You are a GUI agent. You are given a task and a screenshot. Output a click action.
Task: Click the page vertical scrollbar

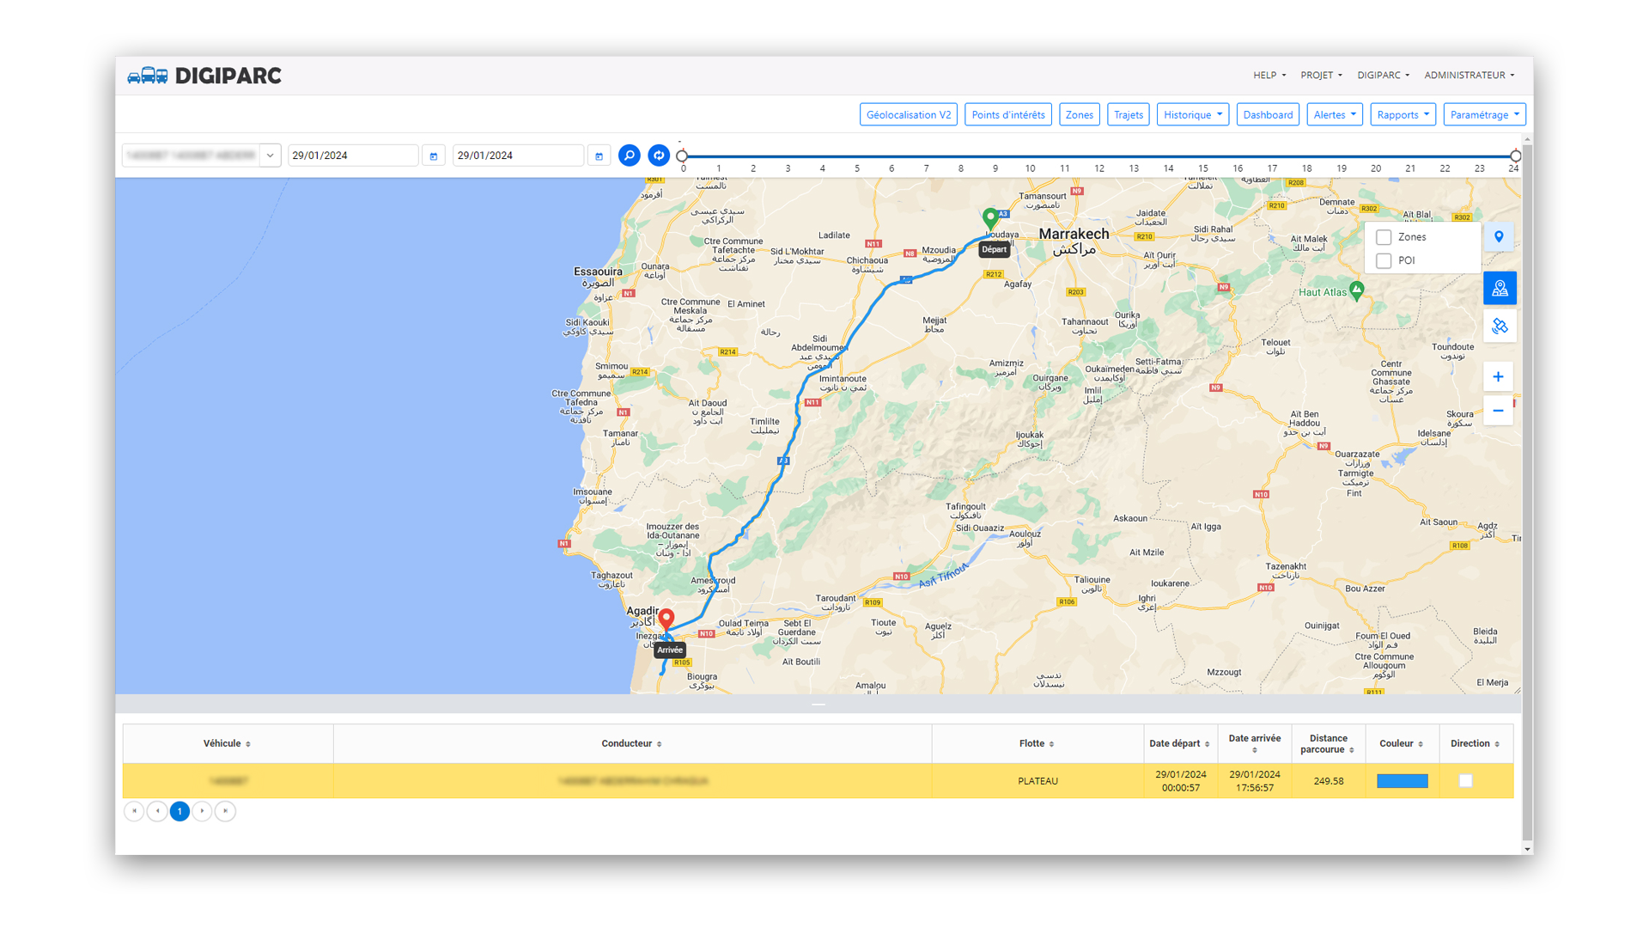(x=1527, y=494)
